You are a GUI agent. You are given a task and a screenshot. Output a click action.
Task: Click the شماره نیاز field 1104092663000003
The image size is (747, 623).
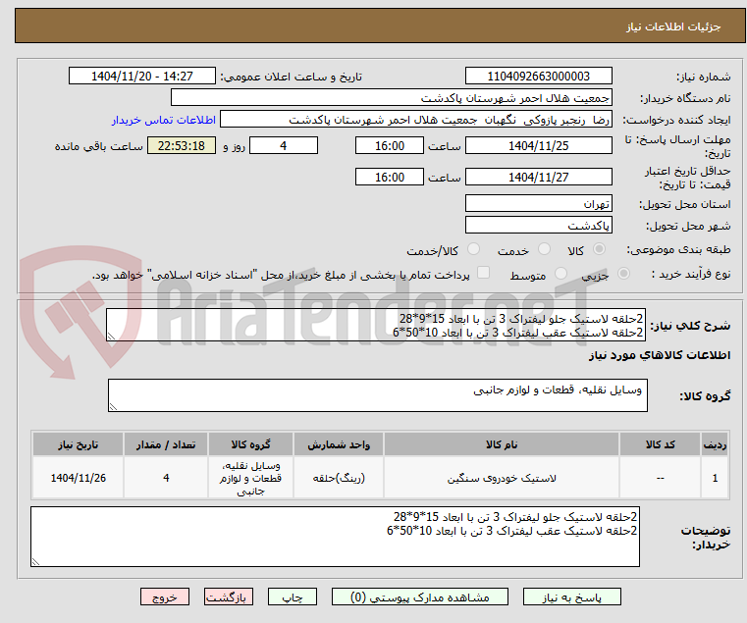point(538,76)
